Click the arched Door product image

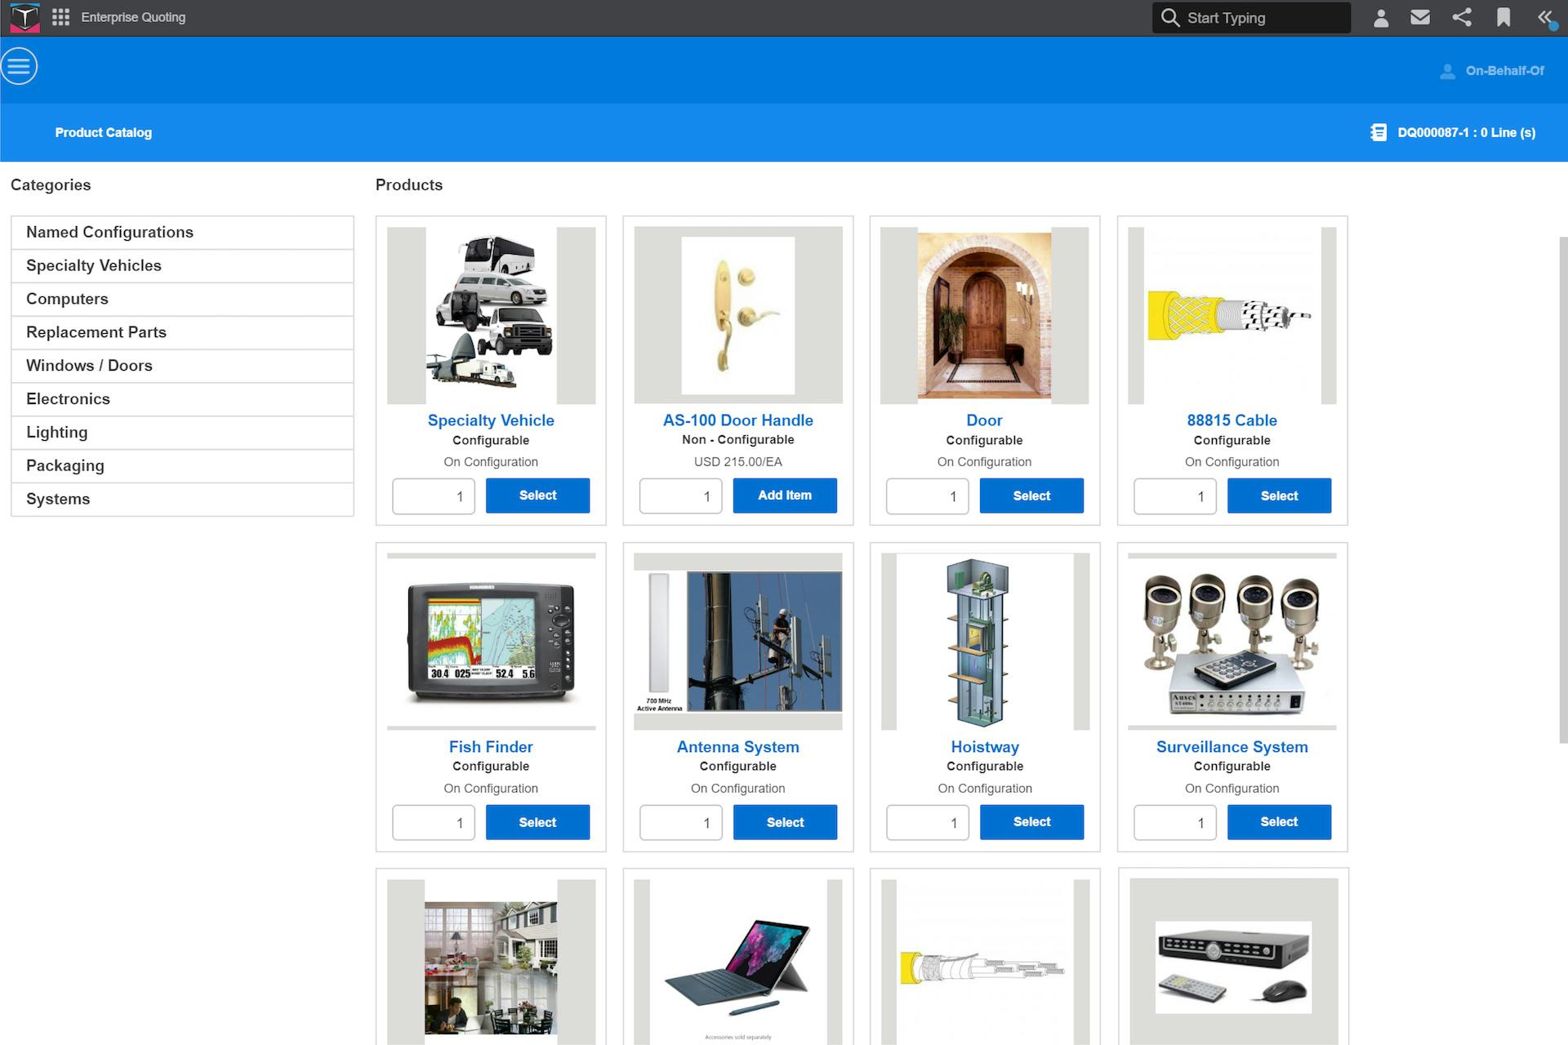coord(984,315)
